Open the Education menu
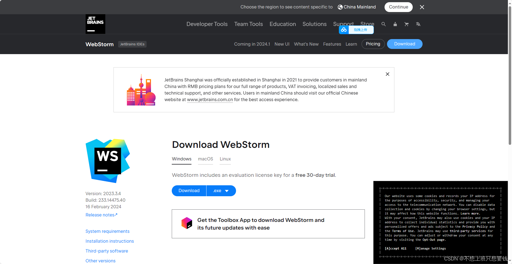Screen dimensions: 512x264 point(283,24)
